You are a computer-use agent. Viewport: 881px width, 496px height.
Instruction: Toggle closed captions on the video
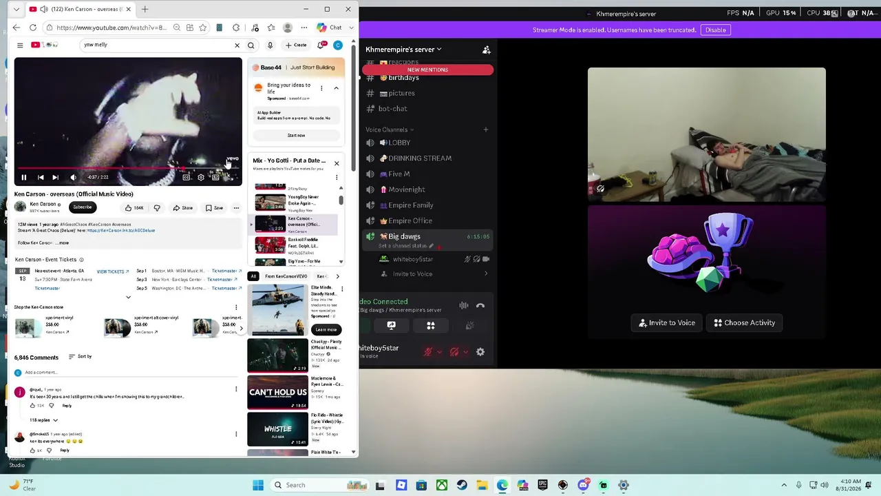point(186,177)
